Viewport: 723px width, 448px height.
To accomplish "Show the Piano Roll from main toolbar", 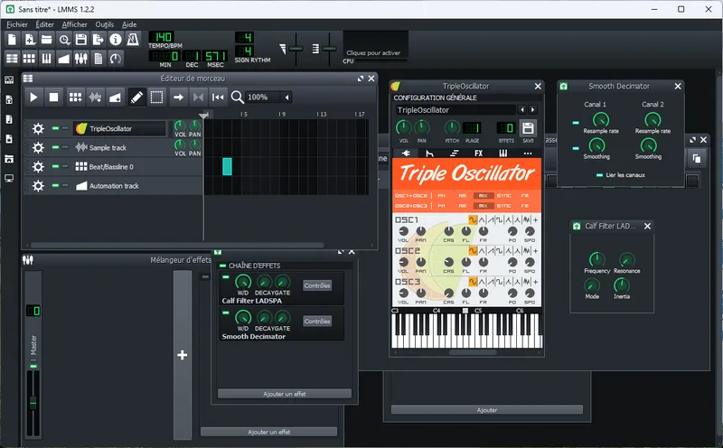I will pyautogui.click(x=47, y=59).
